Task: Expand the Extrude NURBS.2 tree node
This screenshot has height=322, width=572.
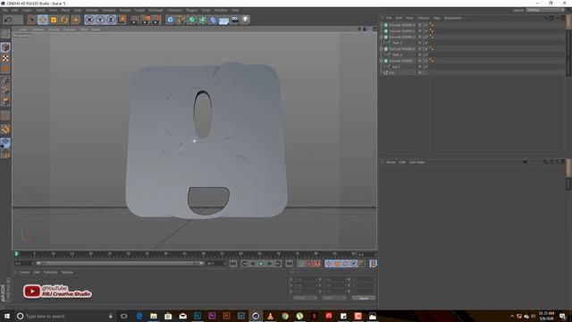Action: [x=382, y=37]
